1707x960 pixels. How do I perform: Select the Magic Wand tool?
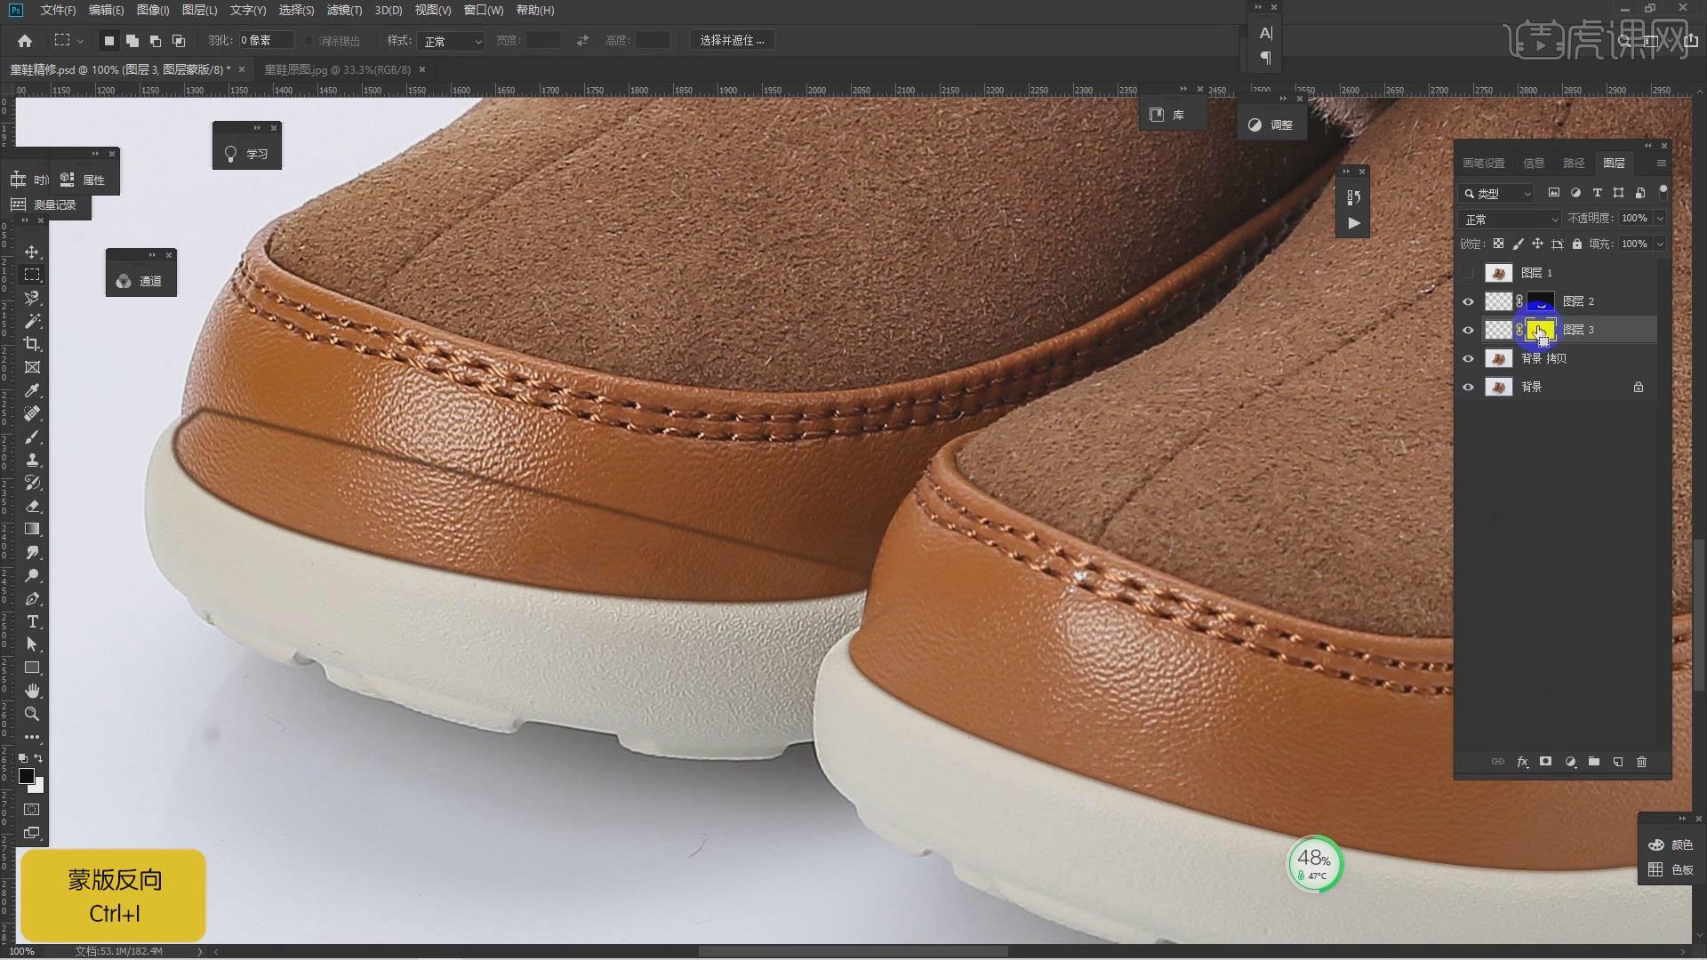pyautogui.click(x=32, y=321)
